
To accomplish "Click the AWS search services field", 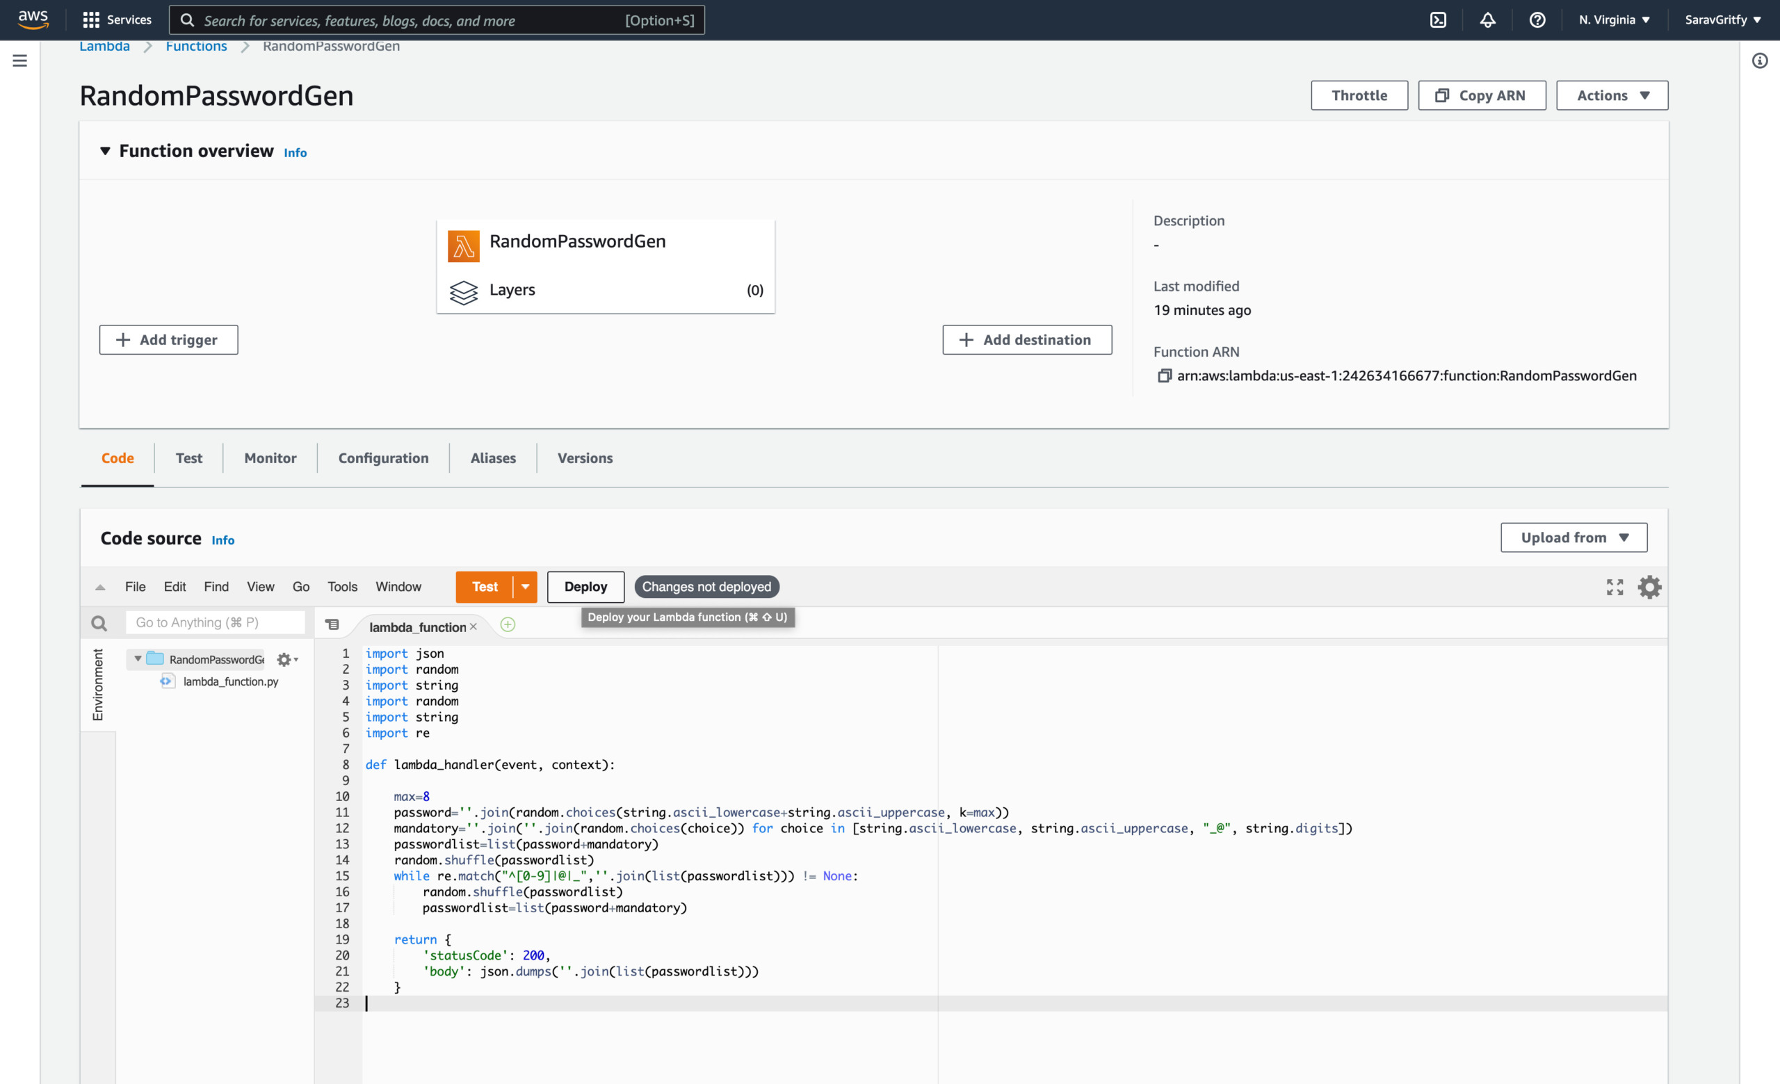I will coord(437,20).
